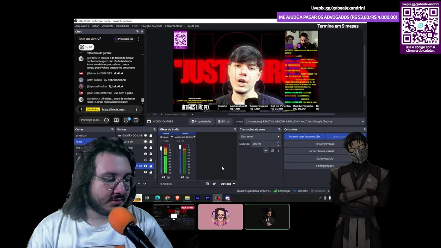Screen dimensions: 441x248
Task: Pop out the Mixer de áudio dock
Action: click(235, 129)
